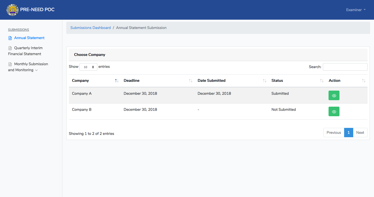Go to Submissions Dashboard breadcrumb link
Screen dimensions: 374x197
coord(91,28)
